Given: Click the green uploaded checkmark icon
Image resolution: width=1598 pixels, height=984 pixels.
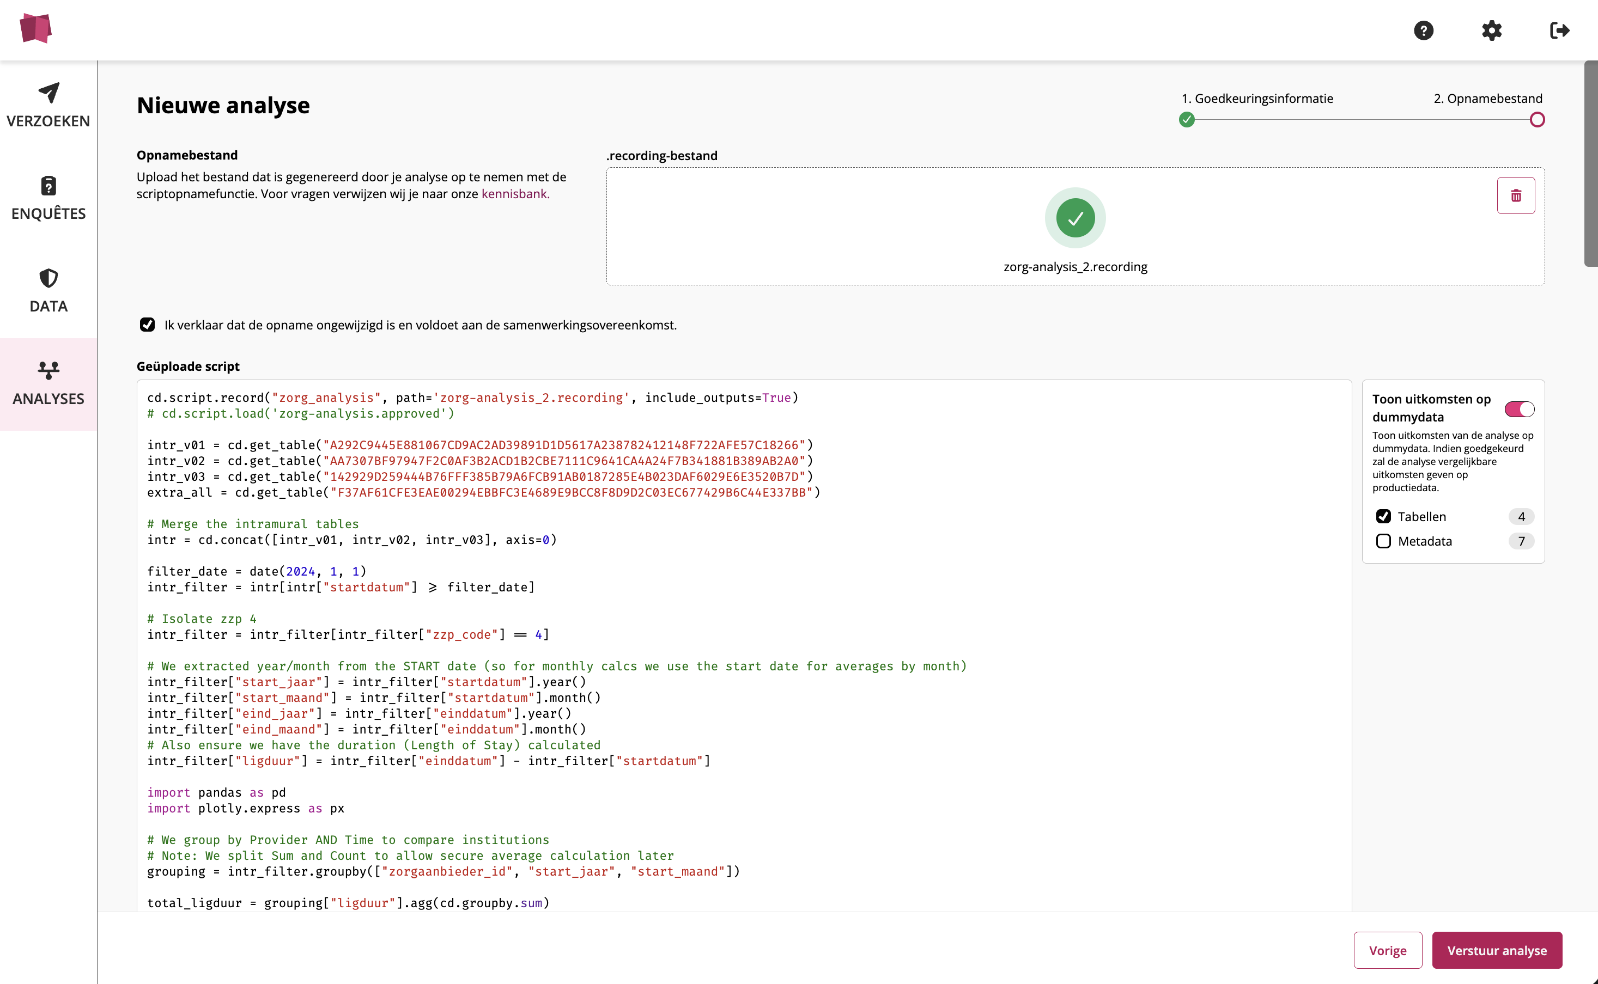Looking at the screenshot, I should 1075,218.
